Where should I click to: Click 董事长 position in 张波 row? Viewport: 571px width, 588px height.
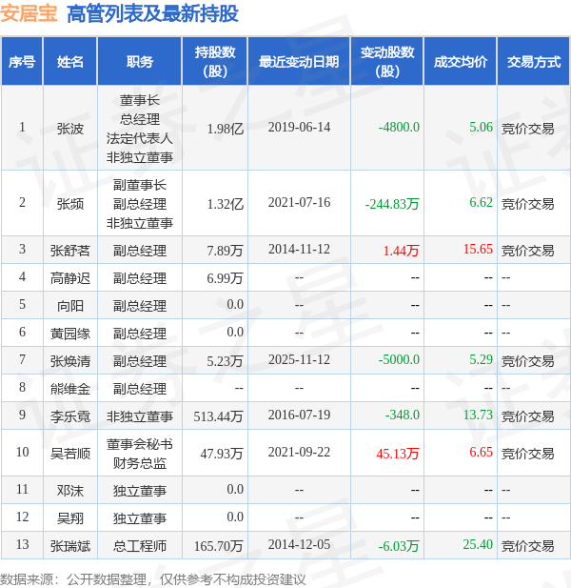pyautogui.click(x=140, y=100)
